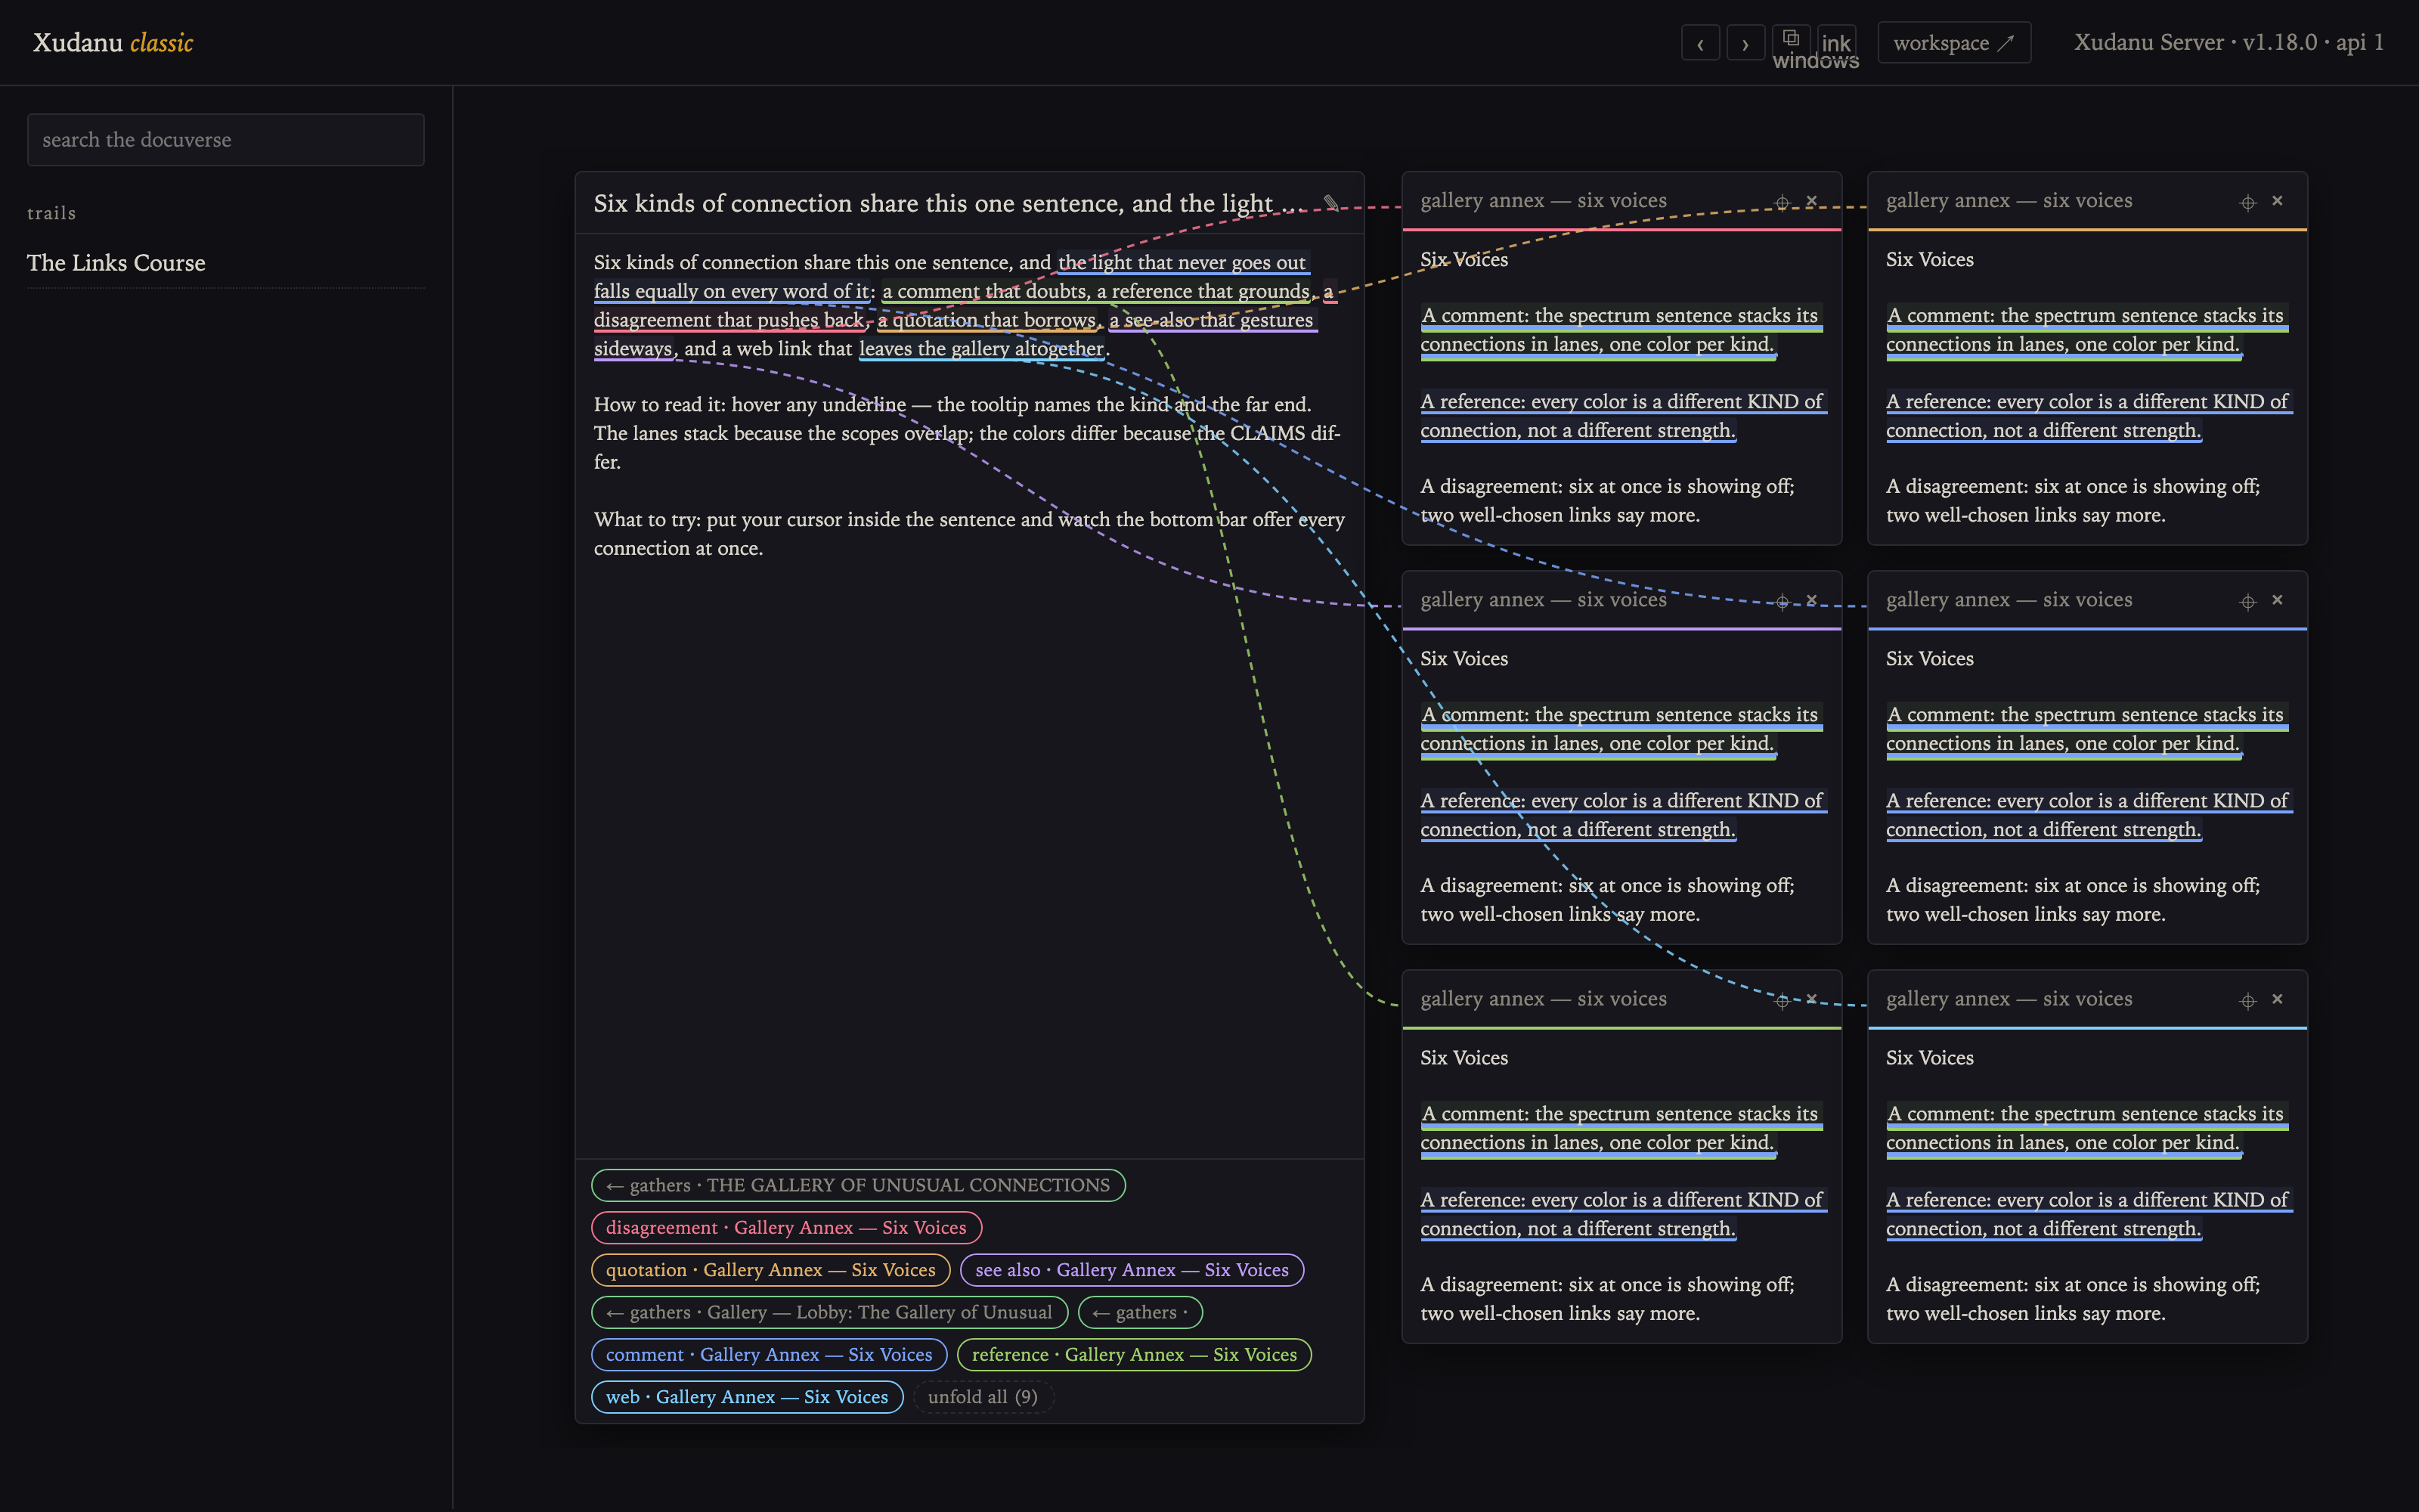Open the gathers Gallery Lobby chip
The height and width of the screenshot is (1512, 2419).
[x=830, y=1312]
